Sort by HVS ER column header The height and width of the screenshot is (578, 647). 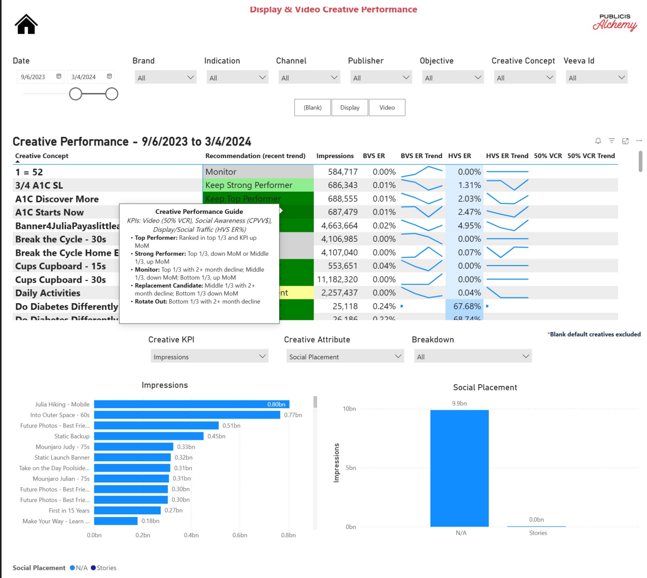point(460,156)
